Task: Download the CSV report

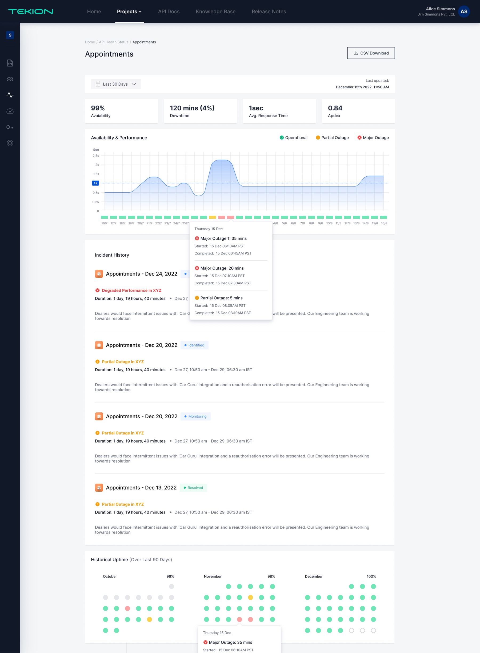Action: pyautogui.click(x=371, y=53)
